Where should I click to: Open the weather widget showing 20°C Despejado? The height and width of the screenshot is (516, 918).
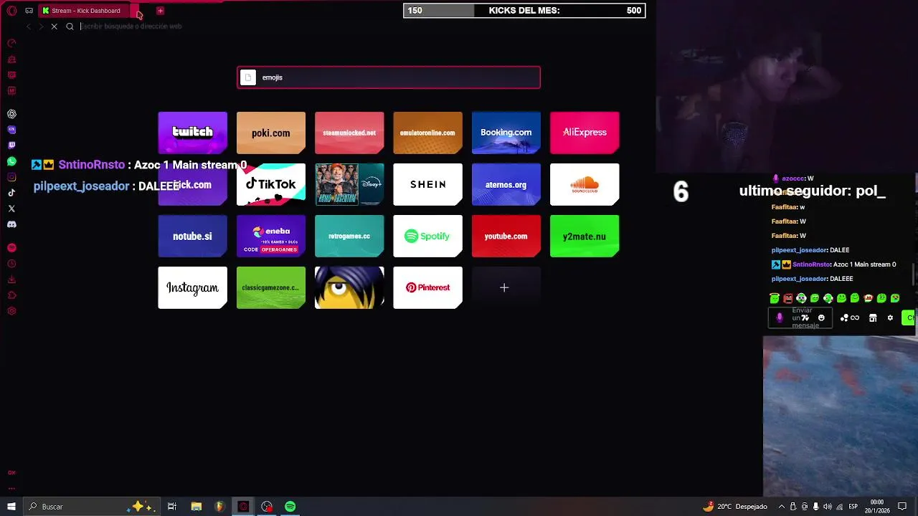[735, 507]
